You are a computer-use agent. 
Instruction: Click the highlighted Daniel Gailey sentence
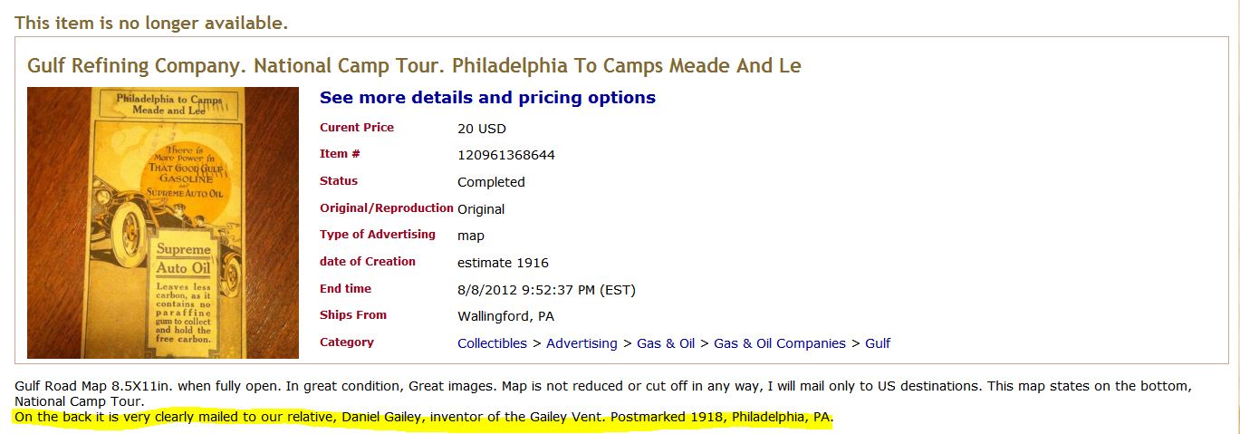click(423, 418)
